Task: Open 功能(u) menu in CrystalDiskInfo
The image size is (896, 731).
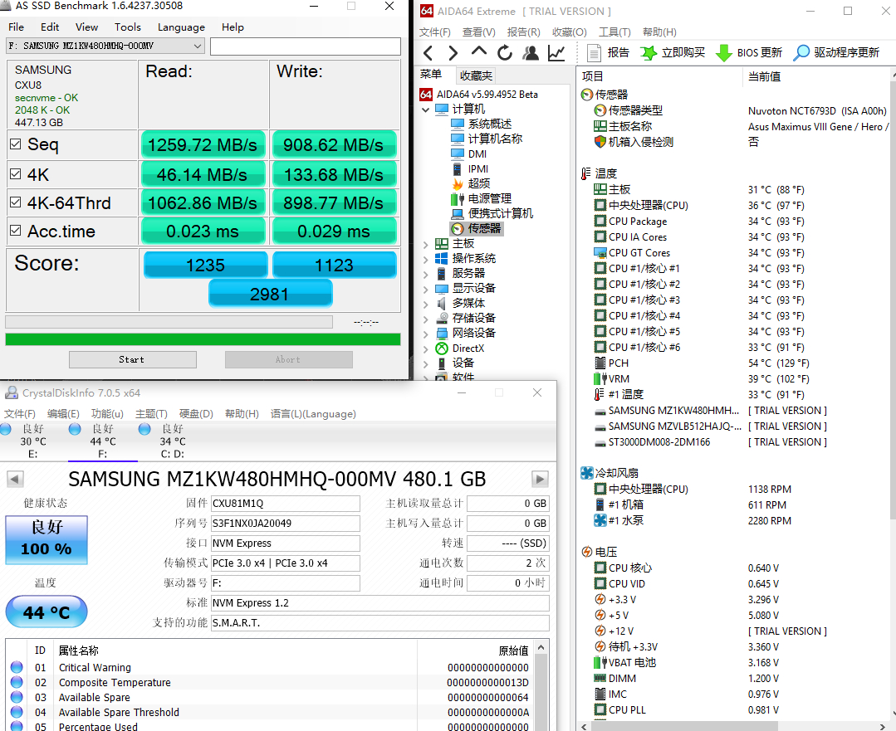Action: 107,413
